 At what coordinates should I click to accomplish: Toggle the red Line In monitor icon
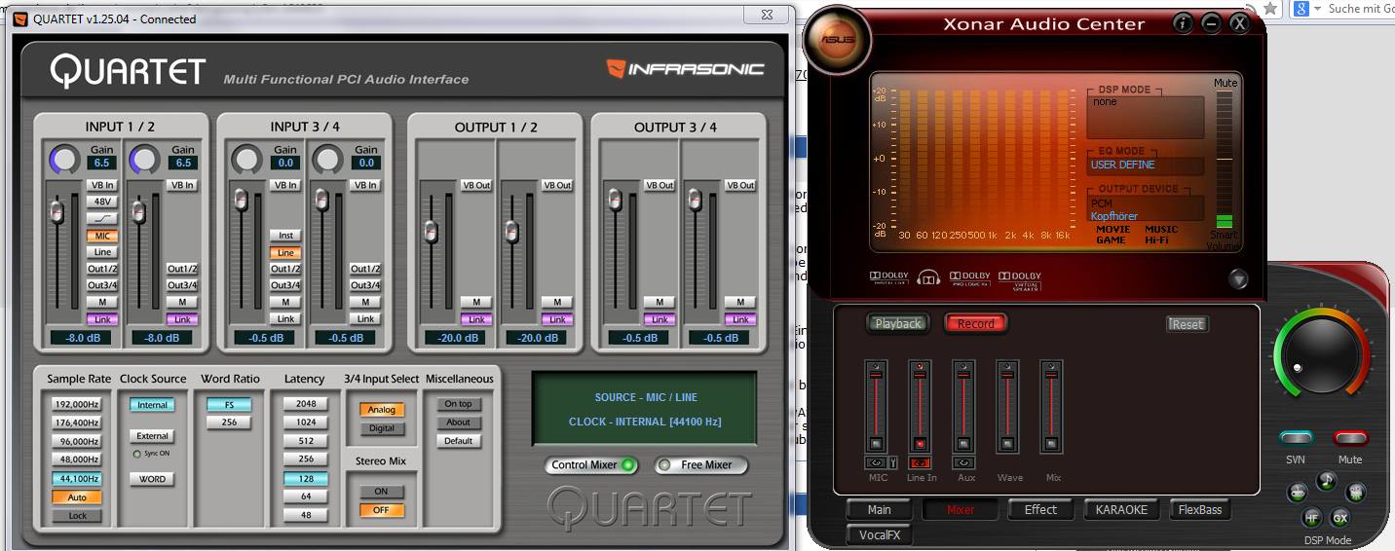(920, 463)
